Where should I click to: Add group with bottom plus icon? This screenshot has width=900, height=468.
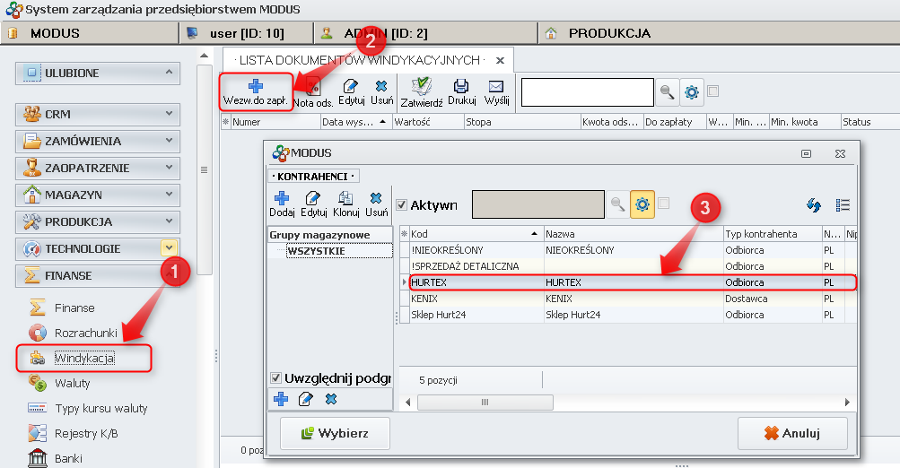tap(281, 399)
